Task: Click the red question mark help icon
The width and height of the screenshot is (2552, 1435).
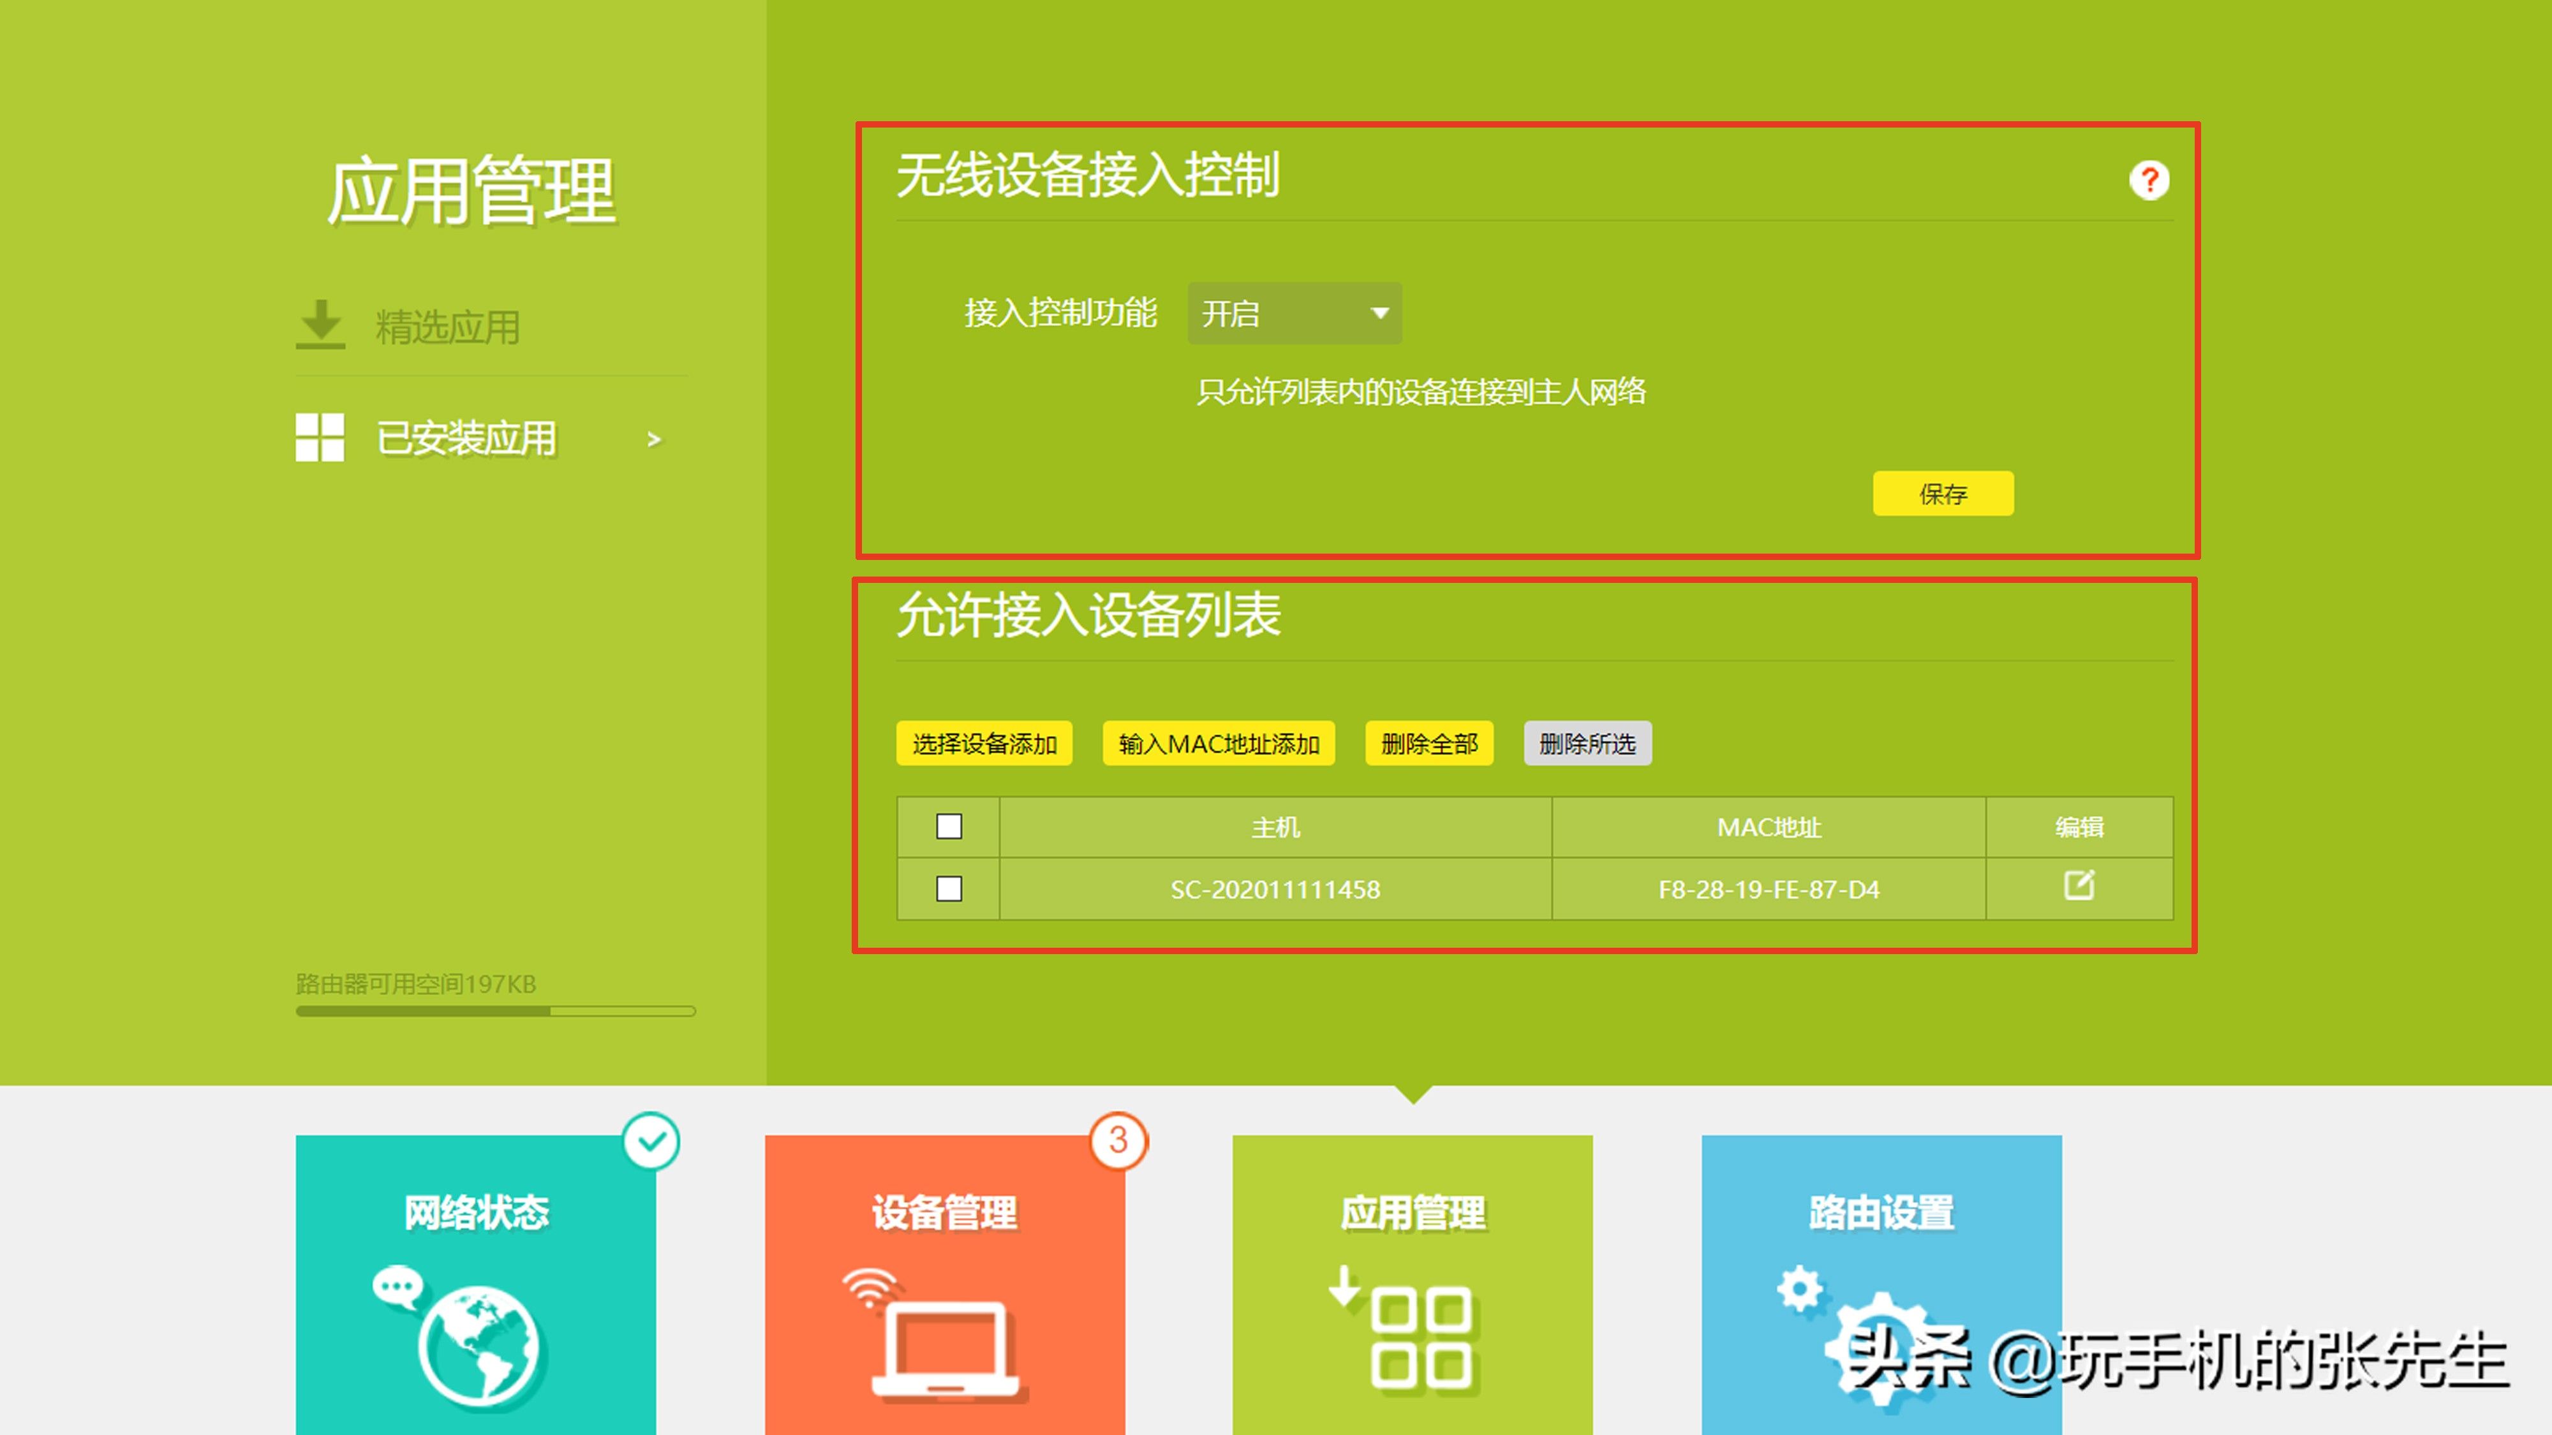Action: pos(2149,180)
